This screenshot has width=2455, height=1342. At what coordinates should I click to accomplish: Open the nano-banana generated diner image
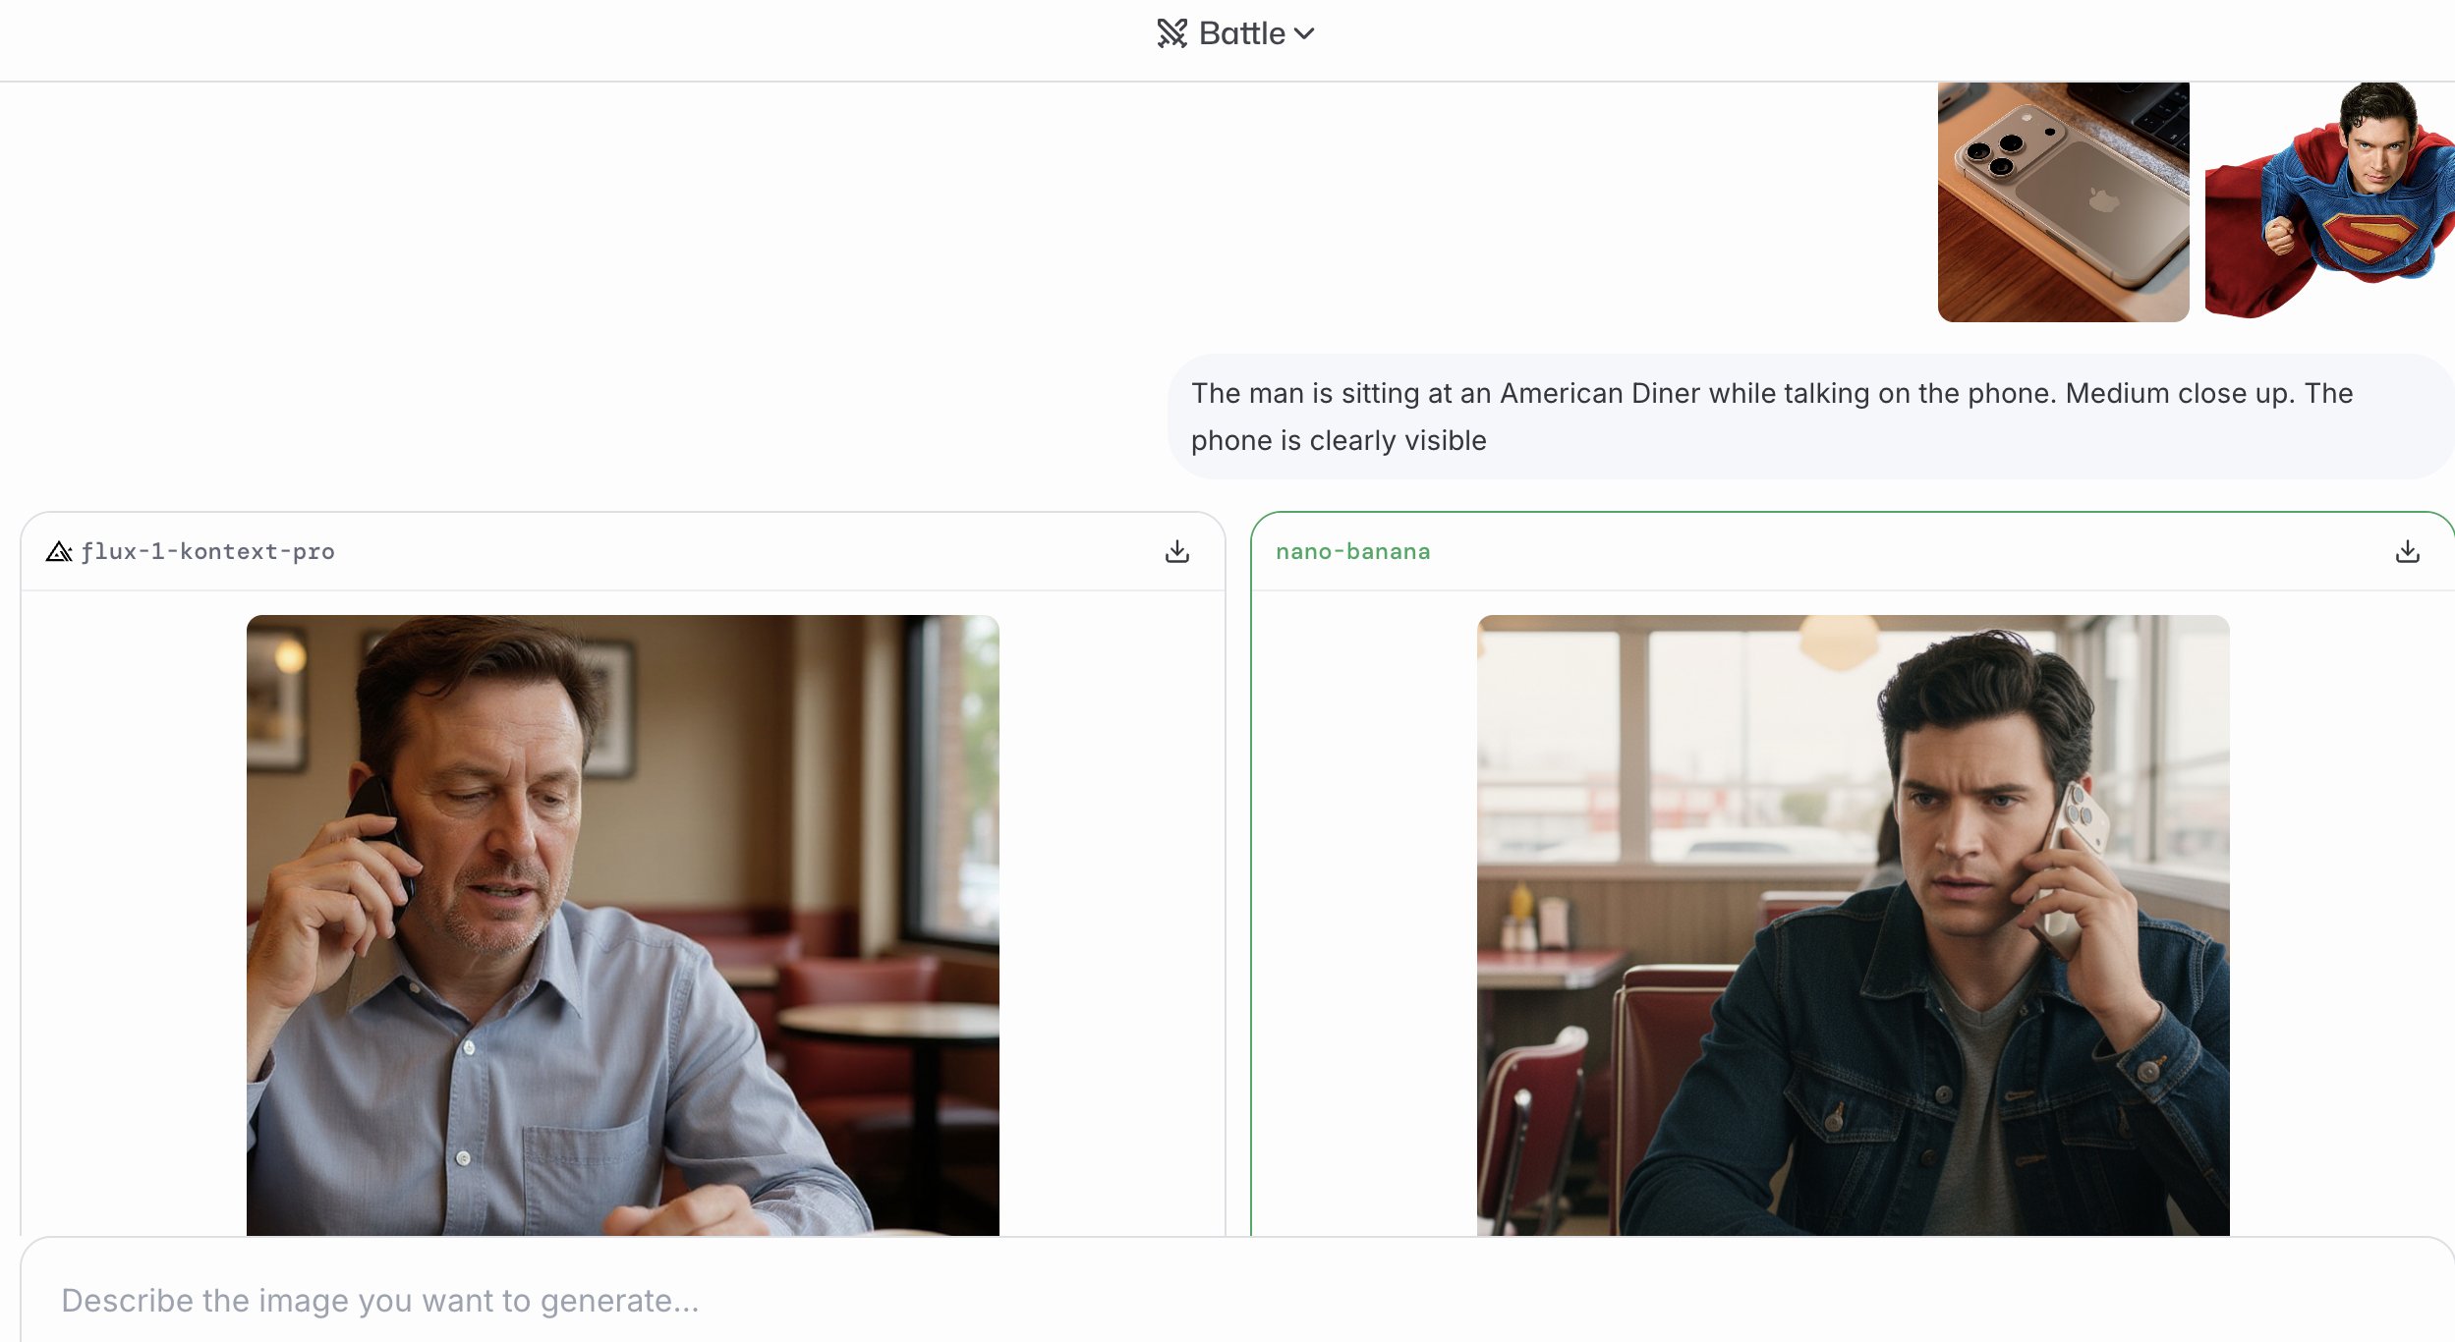tap(1853, 923)
